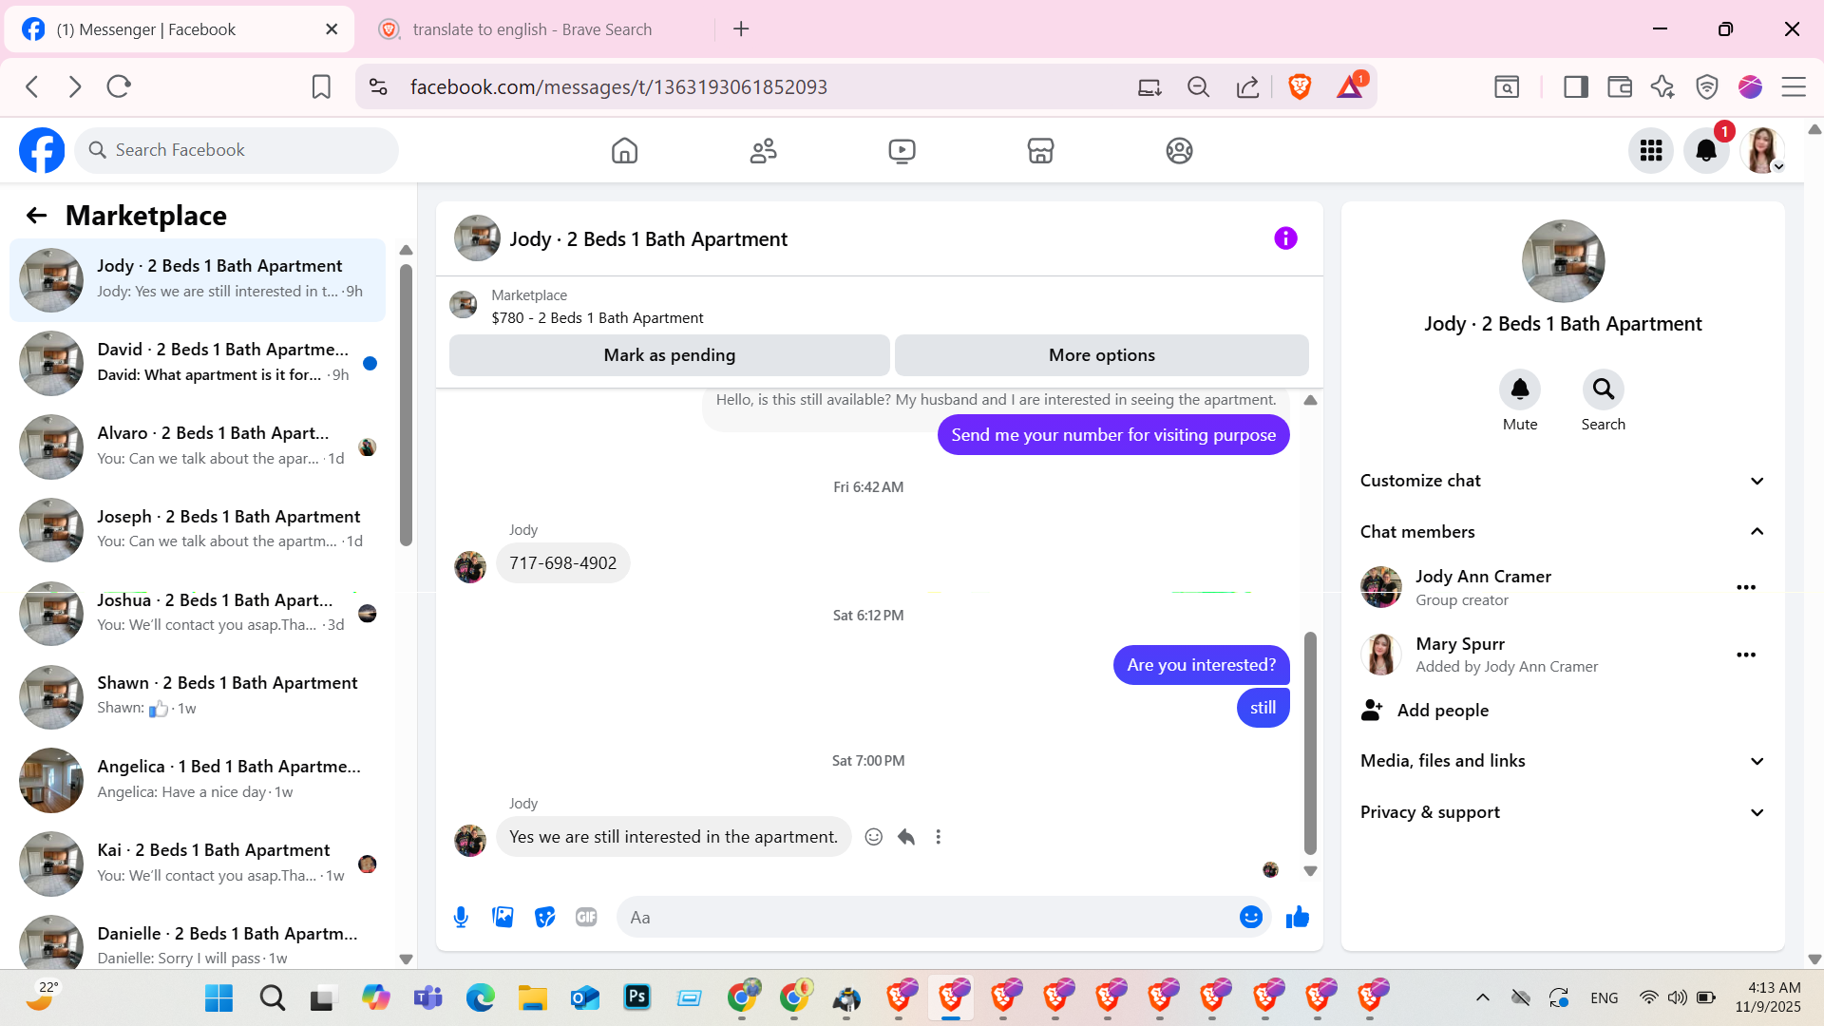Open the GIF picker

click(x=586, y=917)
